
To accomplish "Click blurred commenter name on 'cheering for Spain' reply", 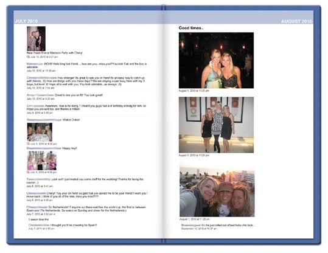I will (39, 225).
